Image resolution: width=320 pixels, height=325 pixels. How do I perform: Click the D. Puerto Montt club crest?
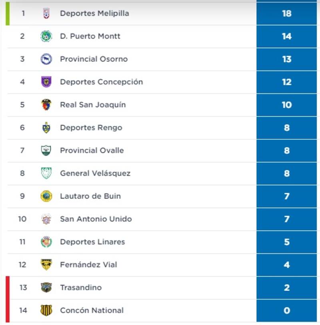[x=46, y=36]
